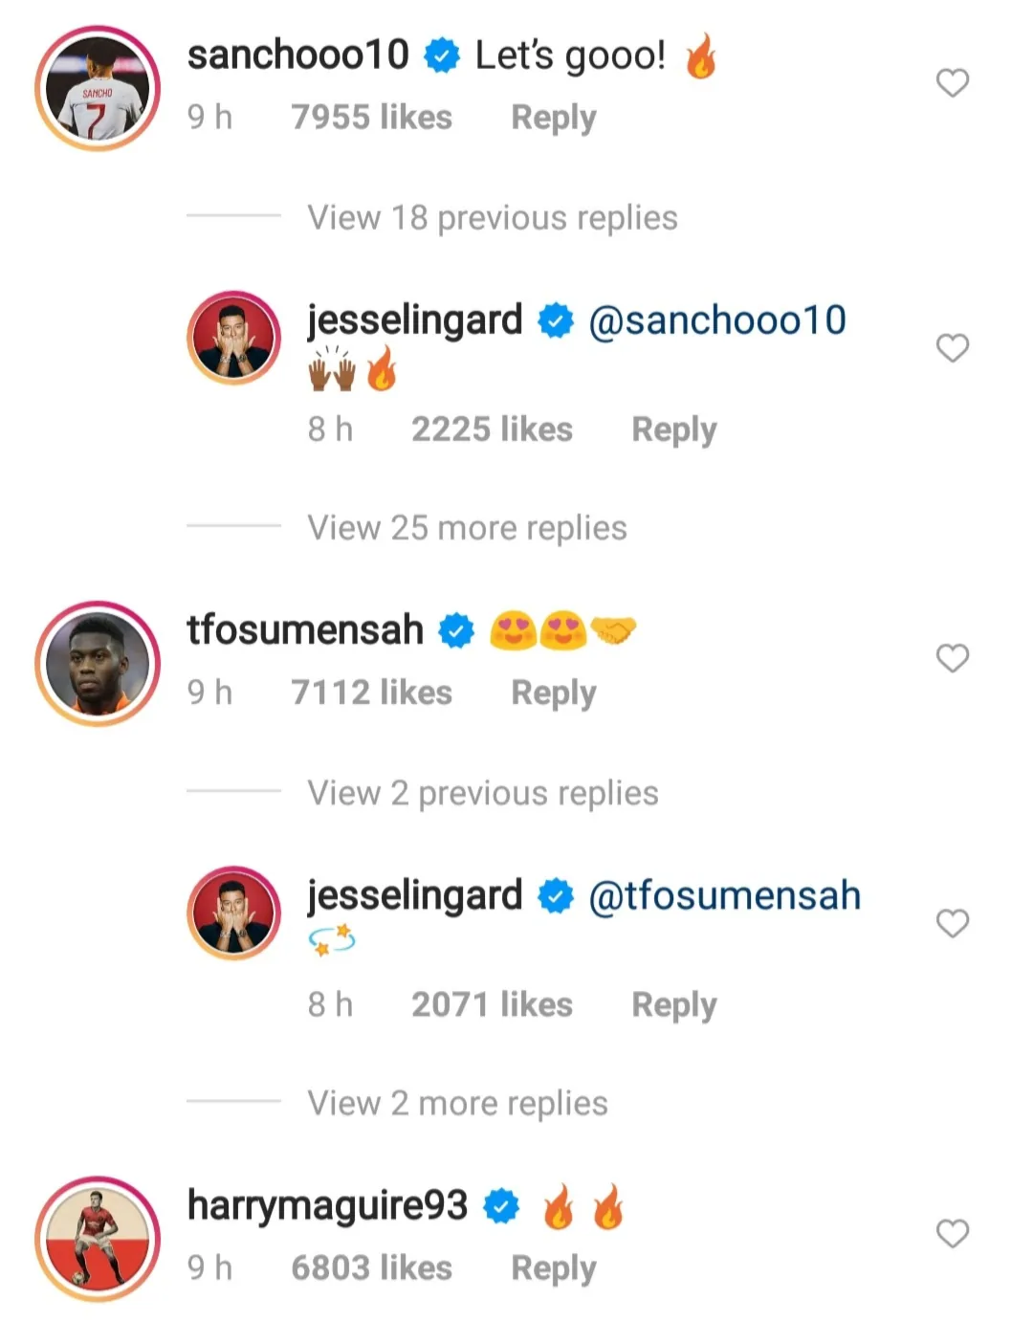Open the @tfosumensah mention link
The height and width of the screenshot is (1343, 1033).
724,896
